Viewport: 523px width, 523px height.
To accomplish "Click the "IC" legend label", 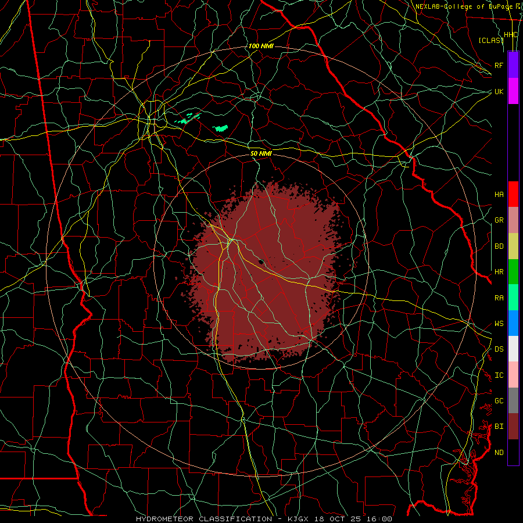I will tap(499, 375).
